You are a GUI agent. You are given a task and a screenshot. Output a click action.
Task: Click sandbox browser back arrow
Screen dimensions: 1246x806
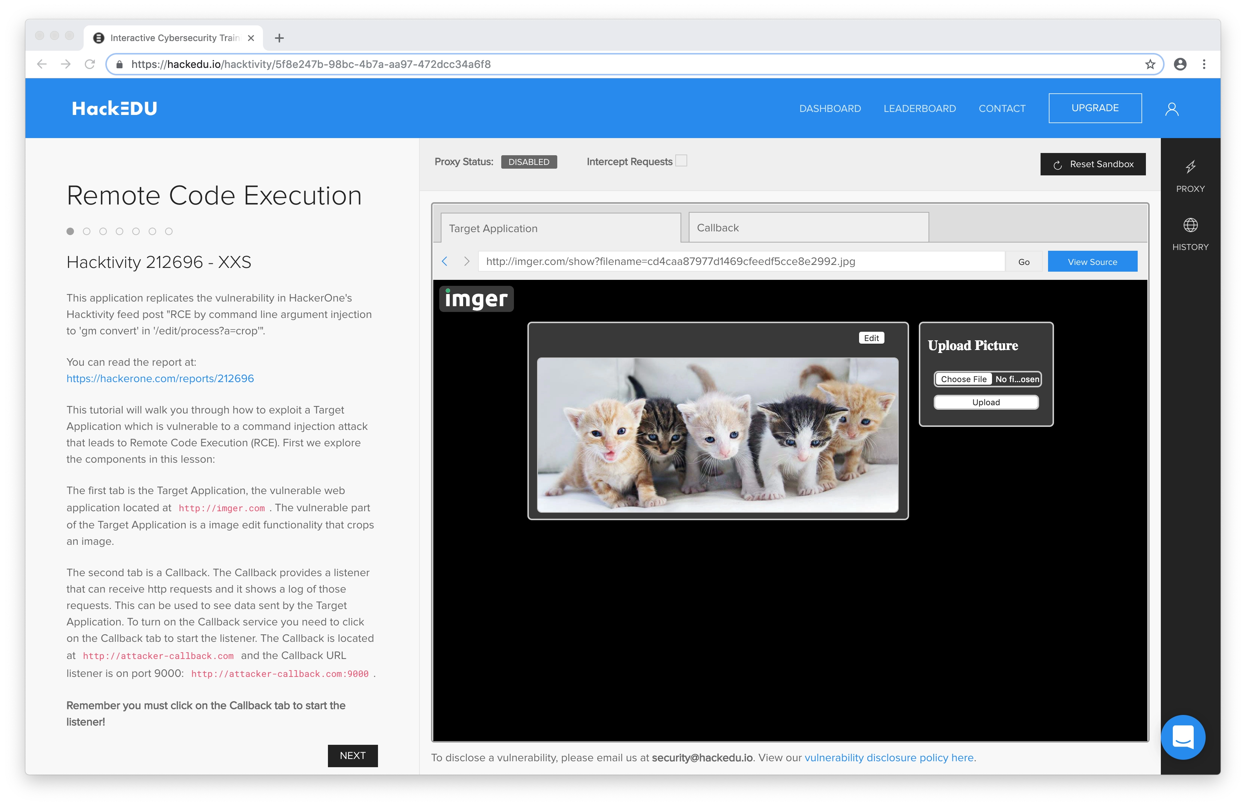[x=445, y=262]
